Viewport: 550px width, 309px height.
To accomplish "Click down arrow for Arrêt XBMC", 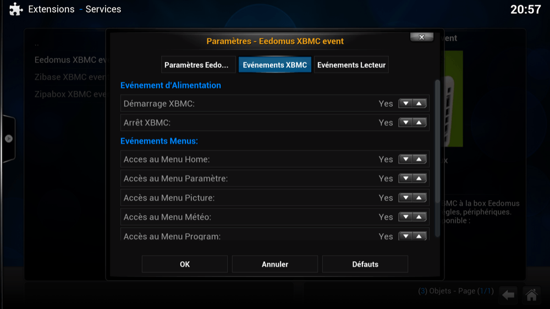I will [405, 123].
